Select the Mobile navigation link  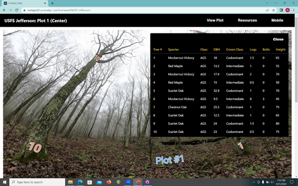tap(277, 21)
